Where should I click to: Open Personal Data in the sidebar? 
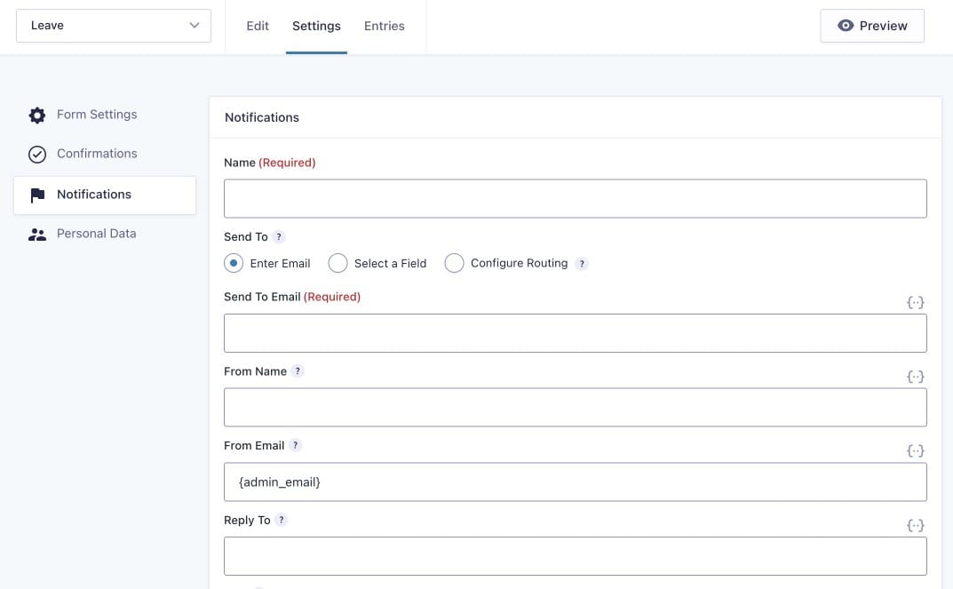coord(96,234)
